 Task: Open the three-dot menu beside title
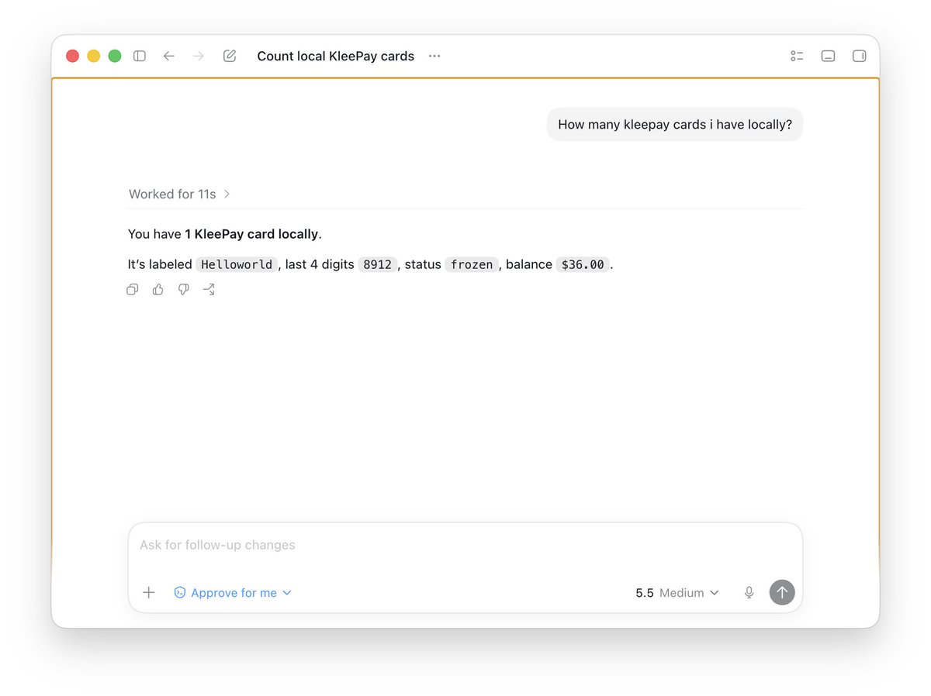coord(434,56)
